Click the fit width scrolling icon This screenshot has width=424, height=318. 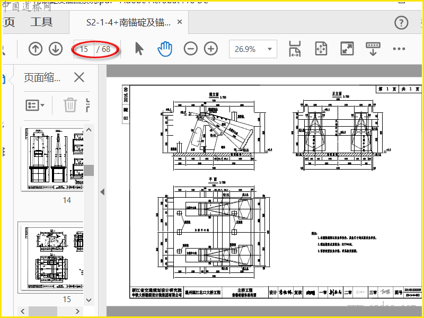tap(295, 49)
